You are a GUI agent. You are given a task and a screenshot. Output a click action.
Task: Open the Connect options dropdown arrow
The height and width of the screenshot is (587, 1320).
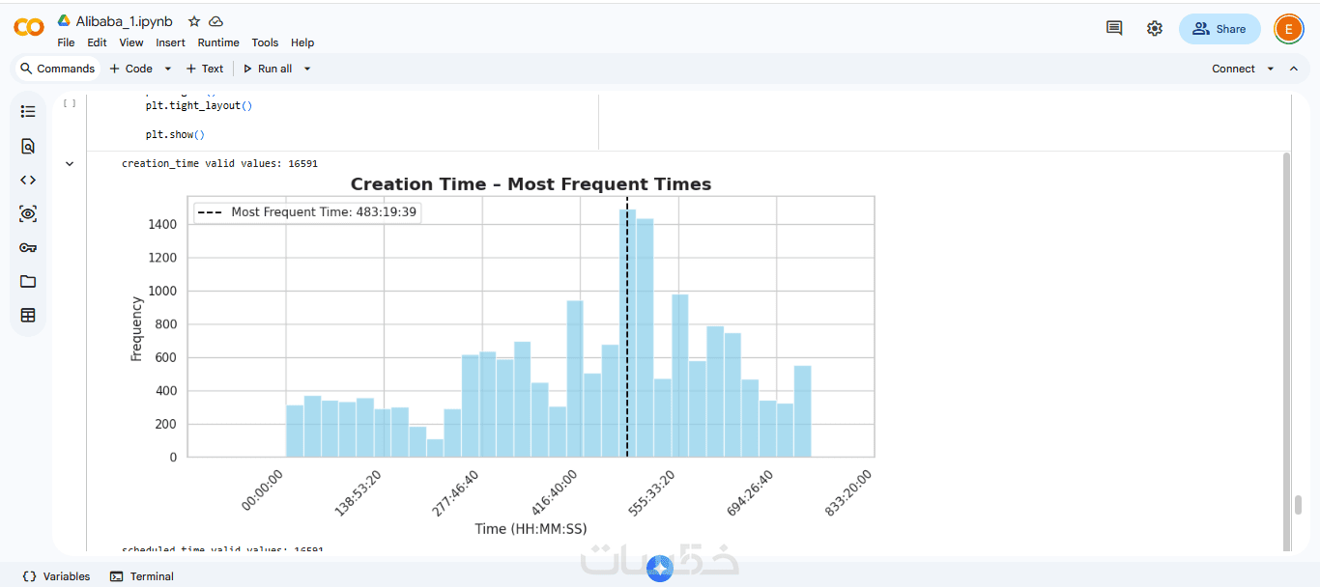point(1270,69)
